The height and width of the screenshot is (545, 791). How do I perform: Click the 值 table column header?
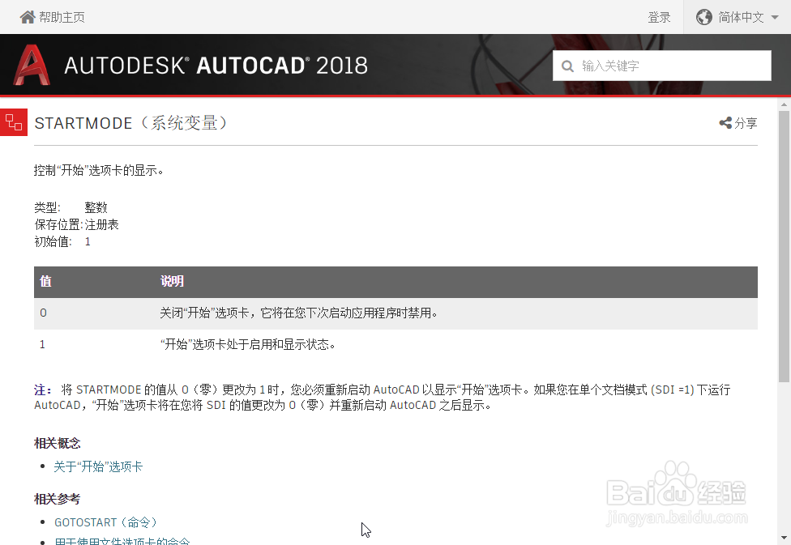tap(45, 281)
